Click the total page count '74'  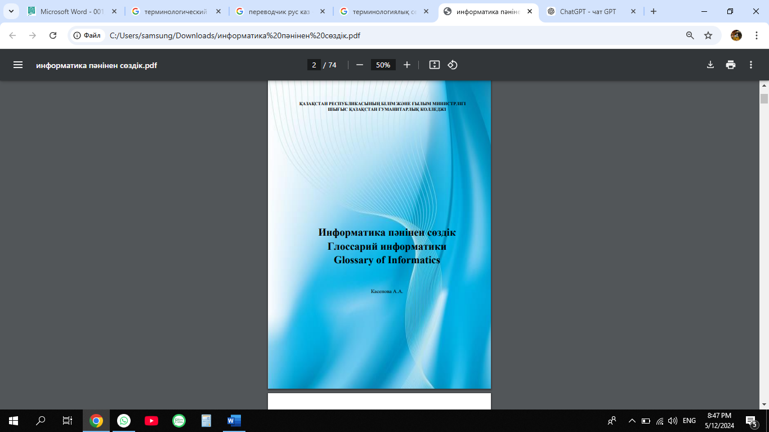tap(332, 65)
